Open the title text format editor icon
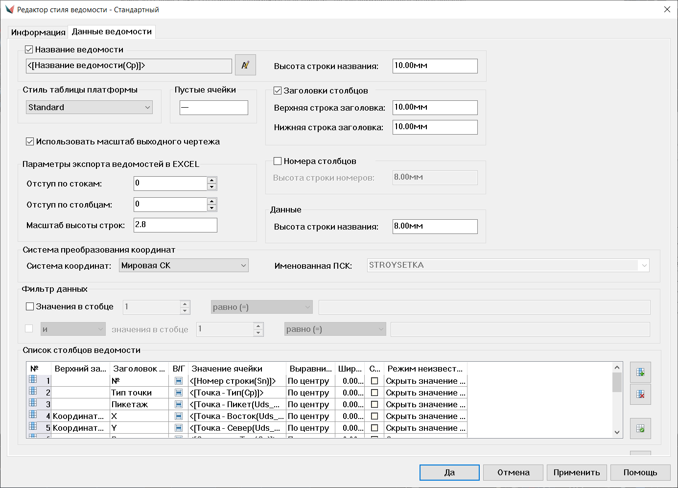Viewport: 678px width, 488px height. pos(245,65)
